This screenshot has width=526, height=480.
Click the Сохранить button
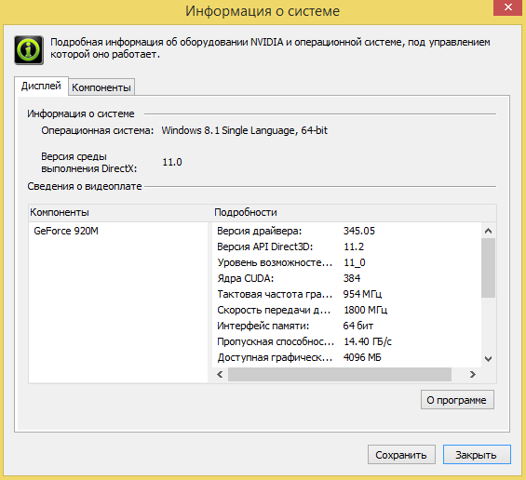pyautogui.click(x=401, y=455)
